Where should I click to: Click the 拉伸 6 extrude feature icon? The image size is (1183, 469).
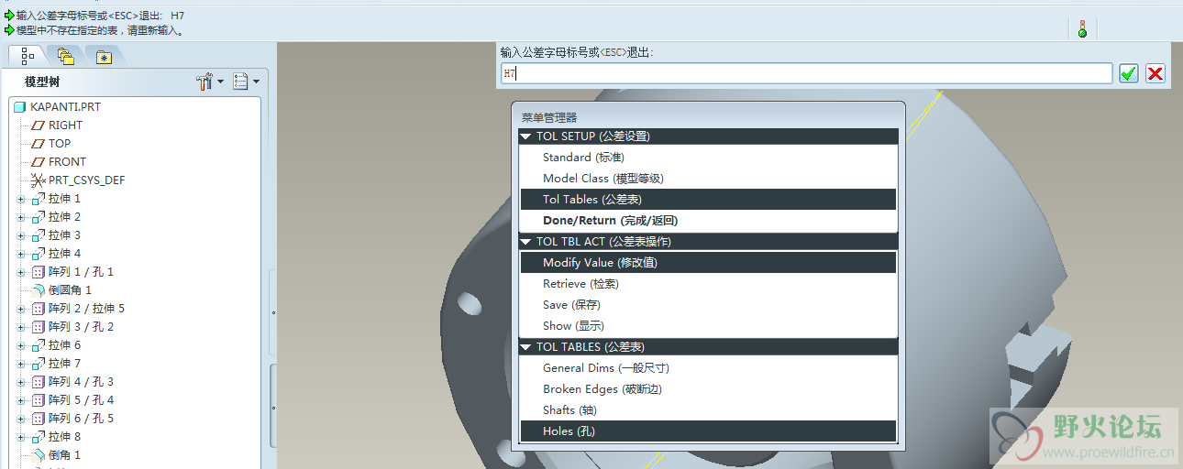pos(38,345)
